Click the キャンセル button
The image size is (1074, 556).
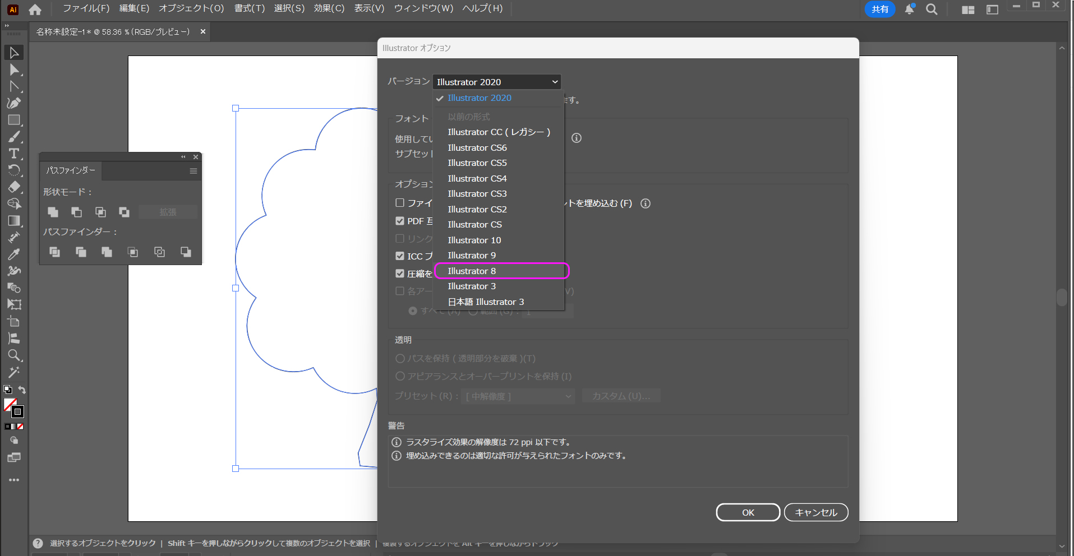pos(815,512)
